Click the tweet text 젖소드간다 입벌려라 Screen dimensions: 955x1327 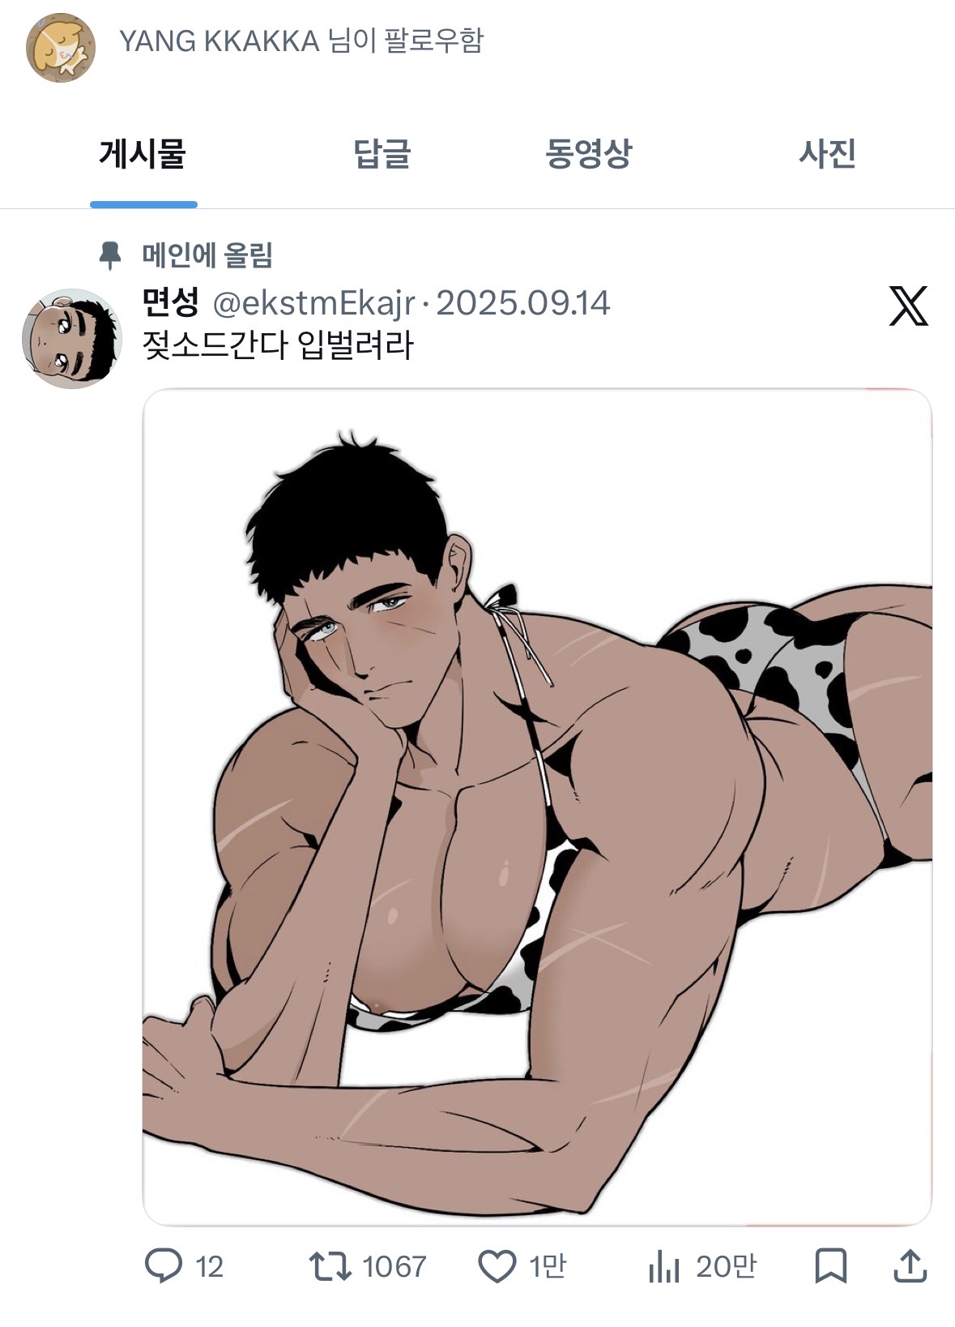(x=278, y=345)
